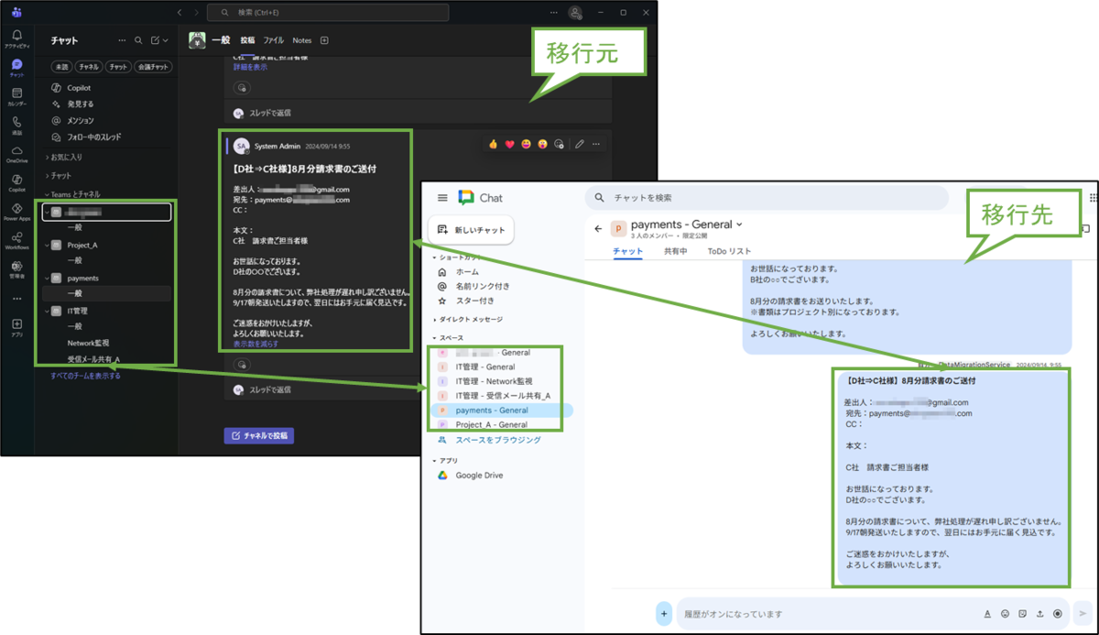Collapse the Teams とチャネル section

click(x=73, y=194)
